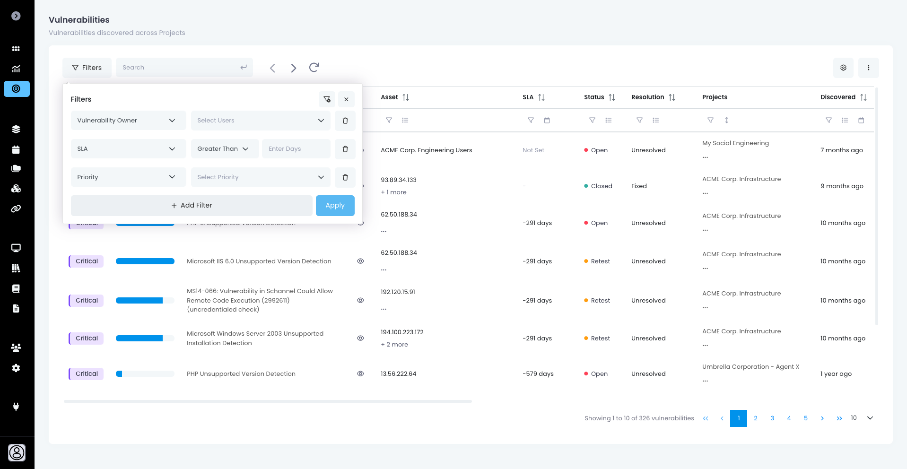Toggle eye icon for Windows Server 2003 row

pos(360,338)
